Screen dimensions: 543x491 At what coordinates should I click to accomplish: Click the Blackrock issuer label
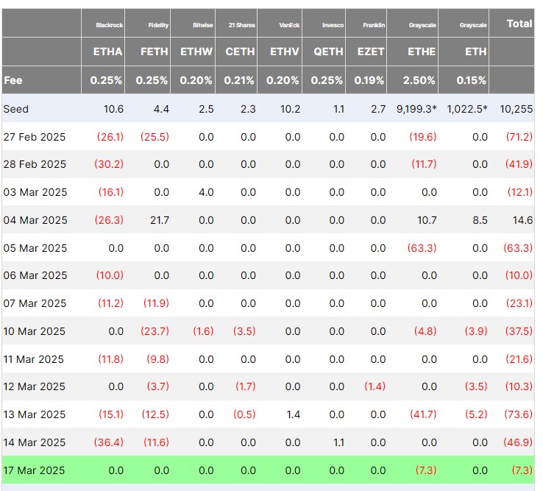tap(110, 25)
